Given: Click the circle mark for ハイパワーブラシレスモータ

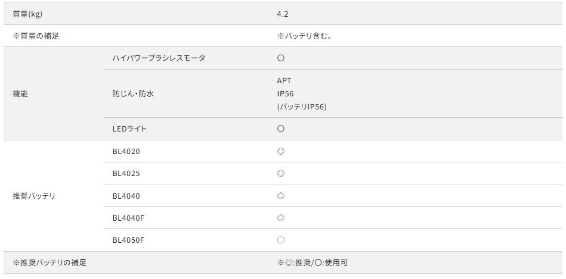Looking at the screenshot, I should tap(281, 58).
